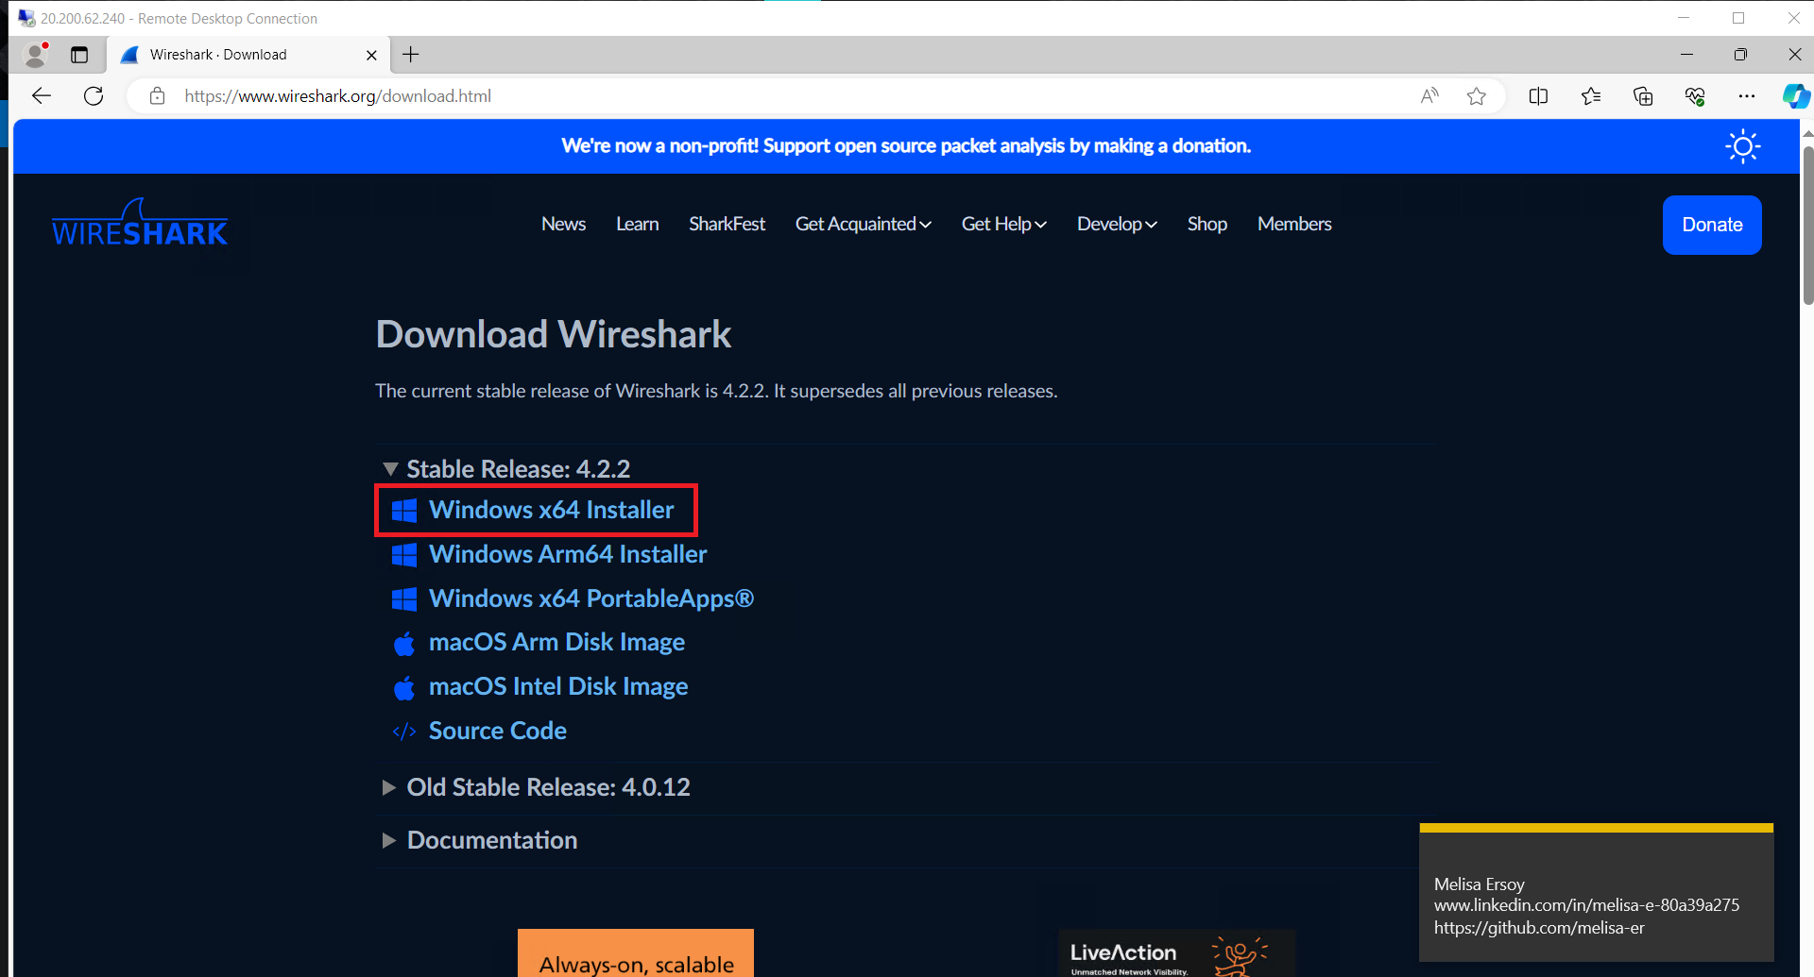Click the browser back arrow
Screen dimensions: 1814x977
coord(42,95)
